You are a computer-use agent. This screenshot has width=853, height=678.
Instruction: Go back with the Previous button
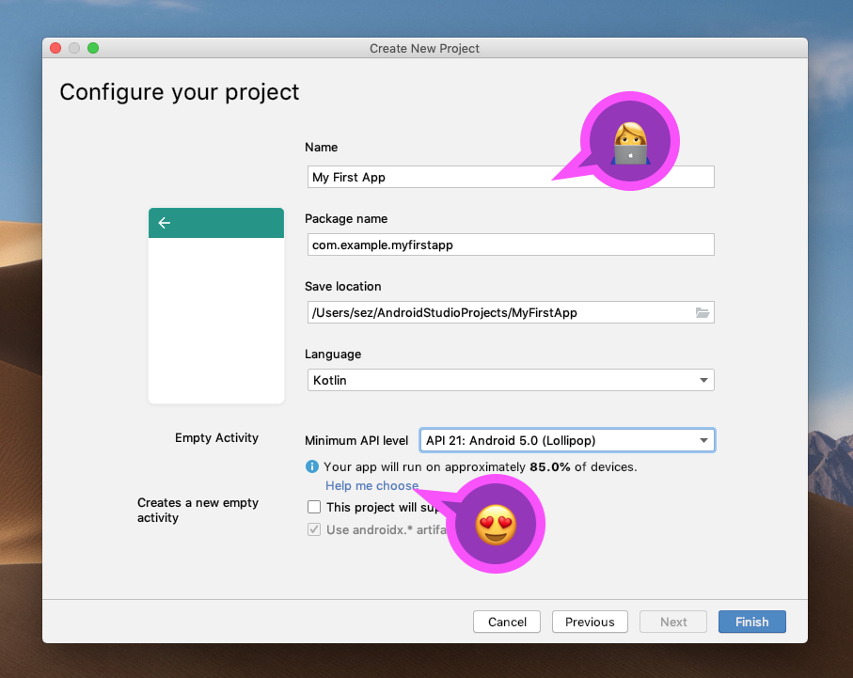pos(590,622)
